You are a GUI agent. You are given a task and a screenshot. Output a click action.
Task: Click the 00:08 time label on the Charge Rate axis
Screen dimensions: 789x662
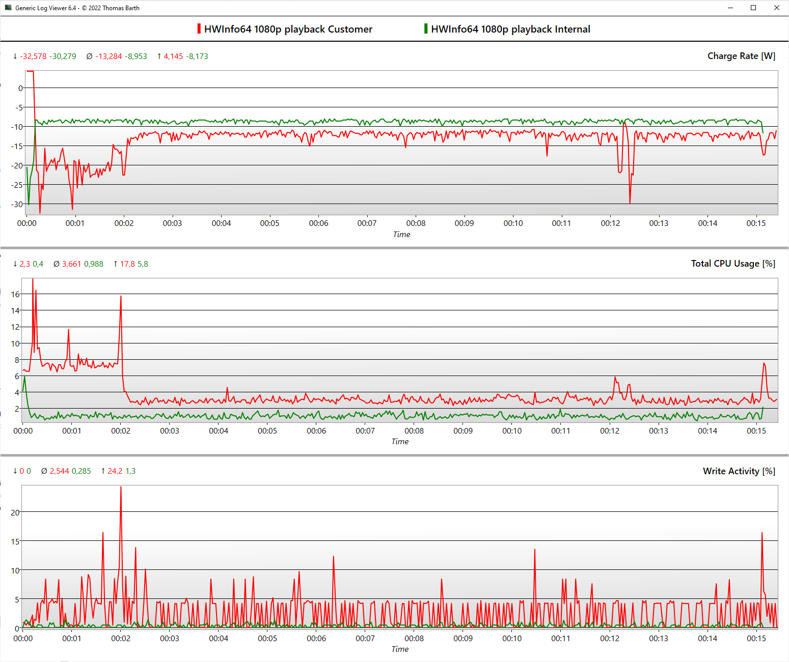pos(416,223)
